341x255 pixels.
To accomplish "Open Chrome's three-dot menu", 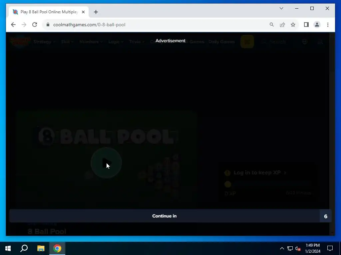I will (x=328, y=25).
